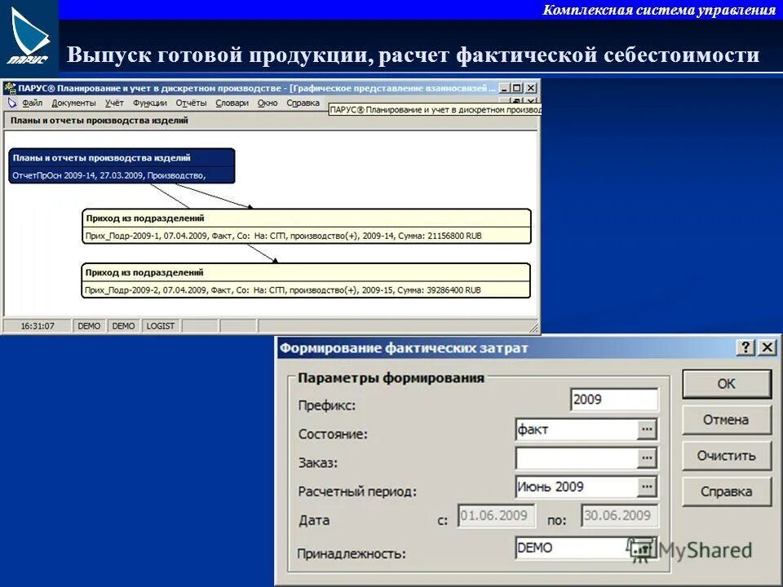Screen dimensions: 783x587
Task: Click the arrow pointer icon left of Файл menu
Action: click(x=13, y=104)
